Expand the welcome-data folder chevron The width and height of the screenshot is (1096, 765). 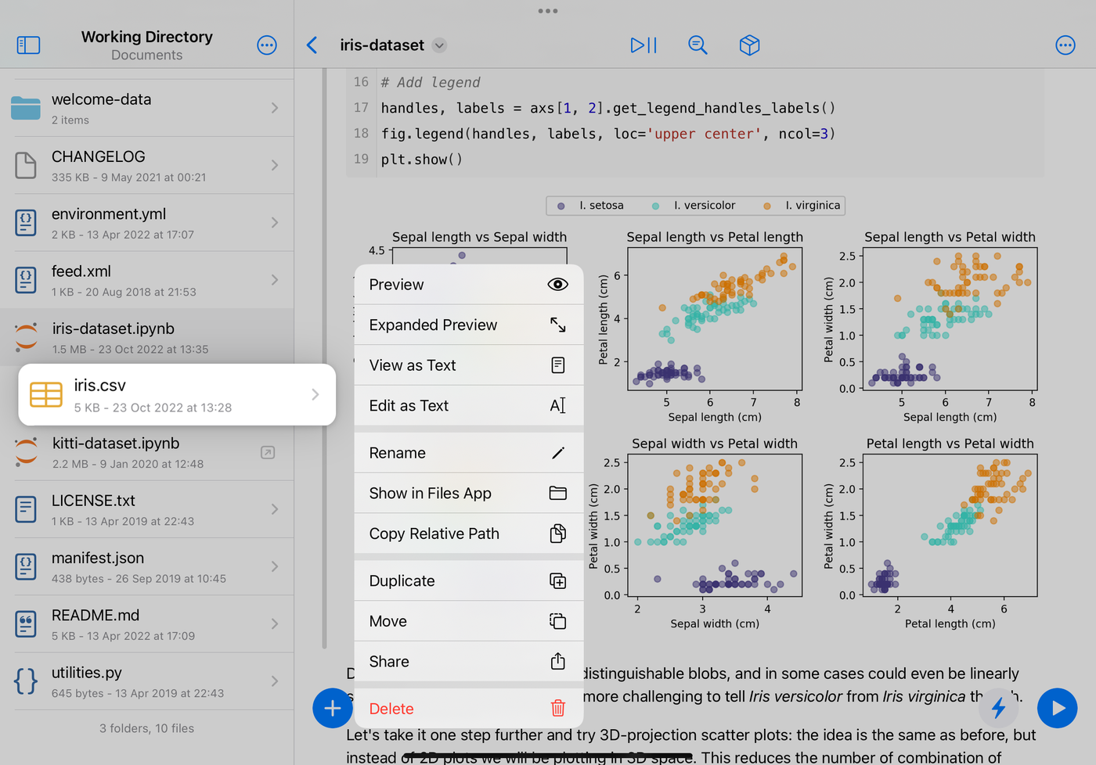pyautogui.click(x=275, y=108)
